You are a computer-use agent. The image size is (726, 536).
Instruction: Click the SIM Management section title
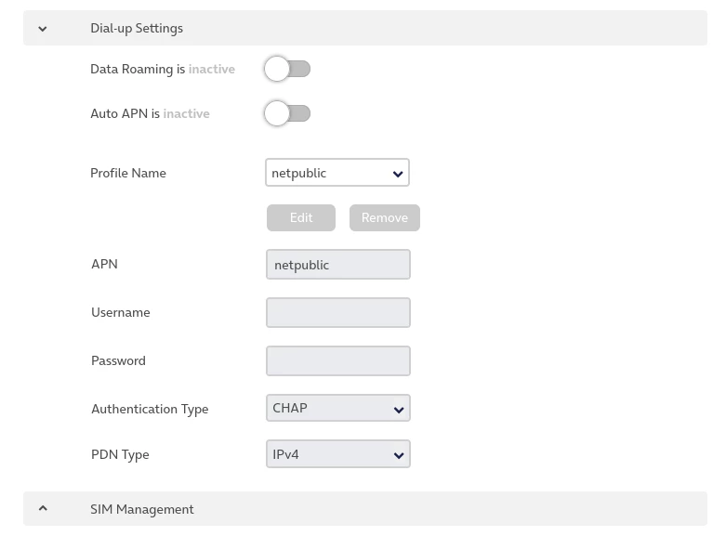[142, 509]
